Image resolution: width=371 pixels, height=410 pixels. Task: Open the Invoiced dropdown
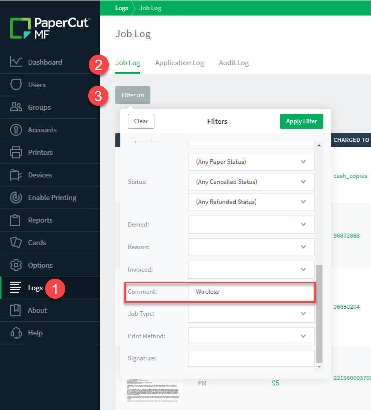(x=251, y=269)
